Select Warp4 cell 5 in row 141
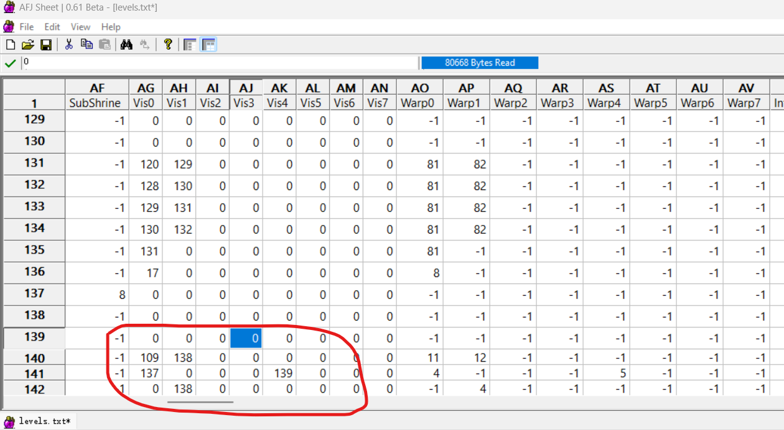Image resolution: width=784 pixels, height=430 pixels. [x=606, y=373]
